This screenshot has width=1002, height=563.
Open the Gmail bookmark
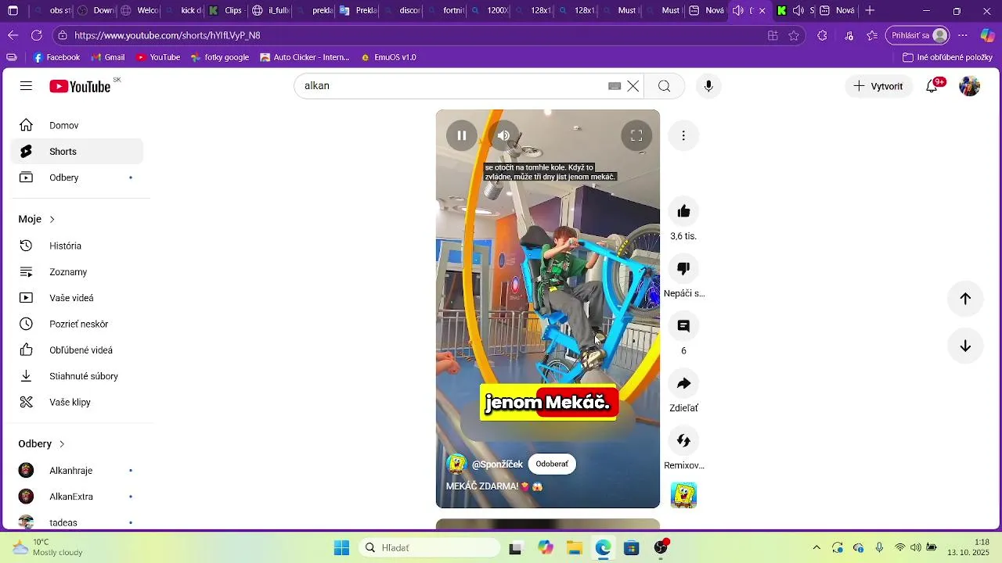click(108, 57)
